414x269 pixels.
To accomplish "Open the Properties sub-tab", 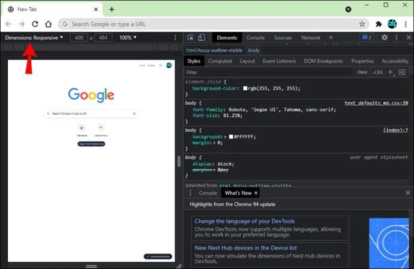I will point(362,61).
